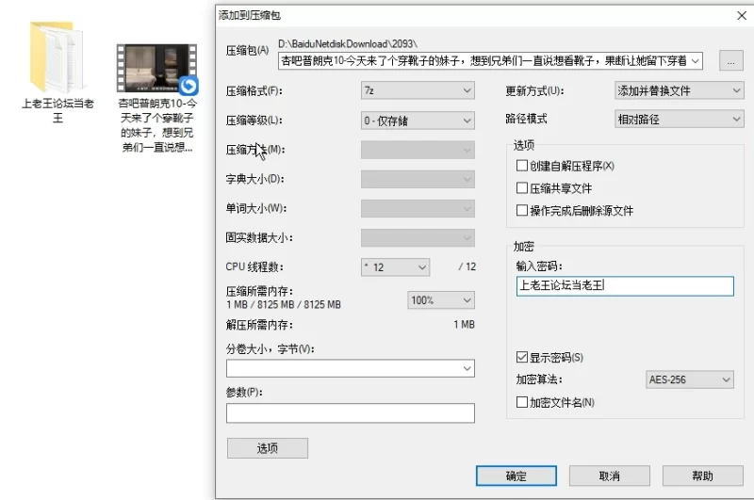Enable the 创建自解压程序 checkbox
This screenshot has height=500, width=754.
tap(522, 166)
